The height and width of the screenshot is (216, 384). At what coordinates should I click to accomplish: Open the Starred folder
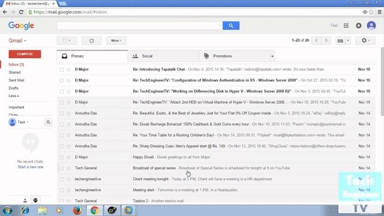pyautogui.click(x=14, y=72)
